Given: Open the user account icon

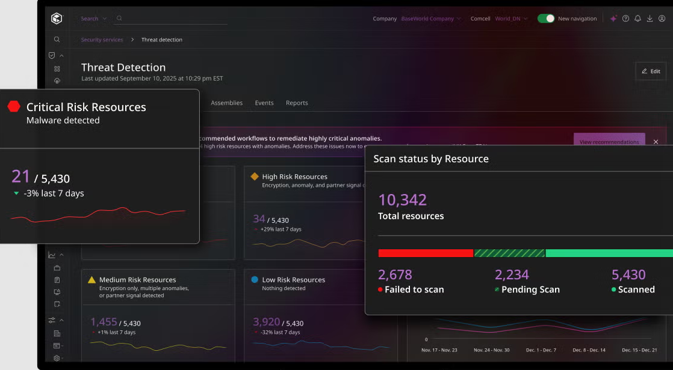Looking at the screenshot, I should pyautogui.click(x=661, y=19).
